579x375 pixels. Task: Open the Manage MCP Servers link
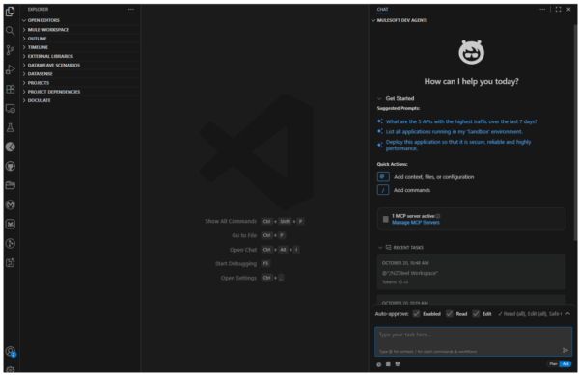[x=415, y=223]
